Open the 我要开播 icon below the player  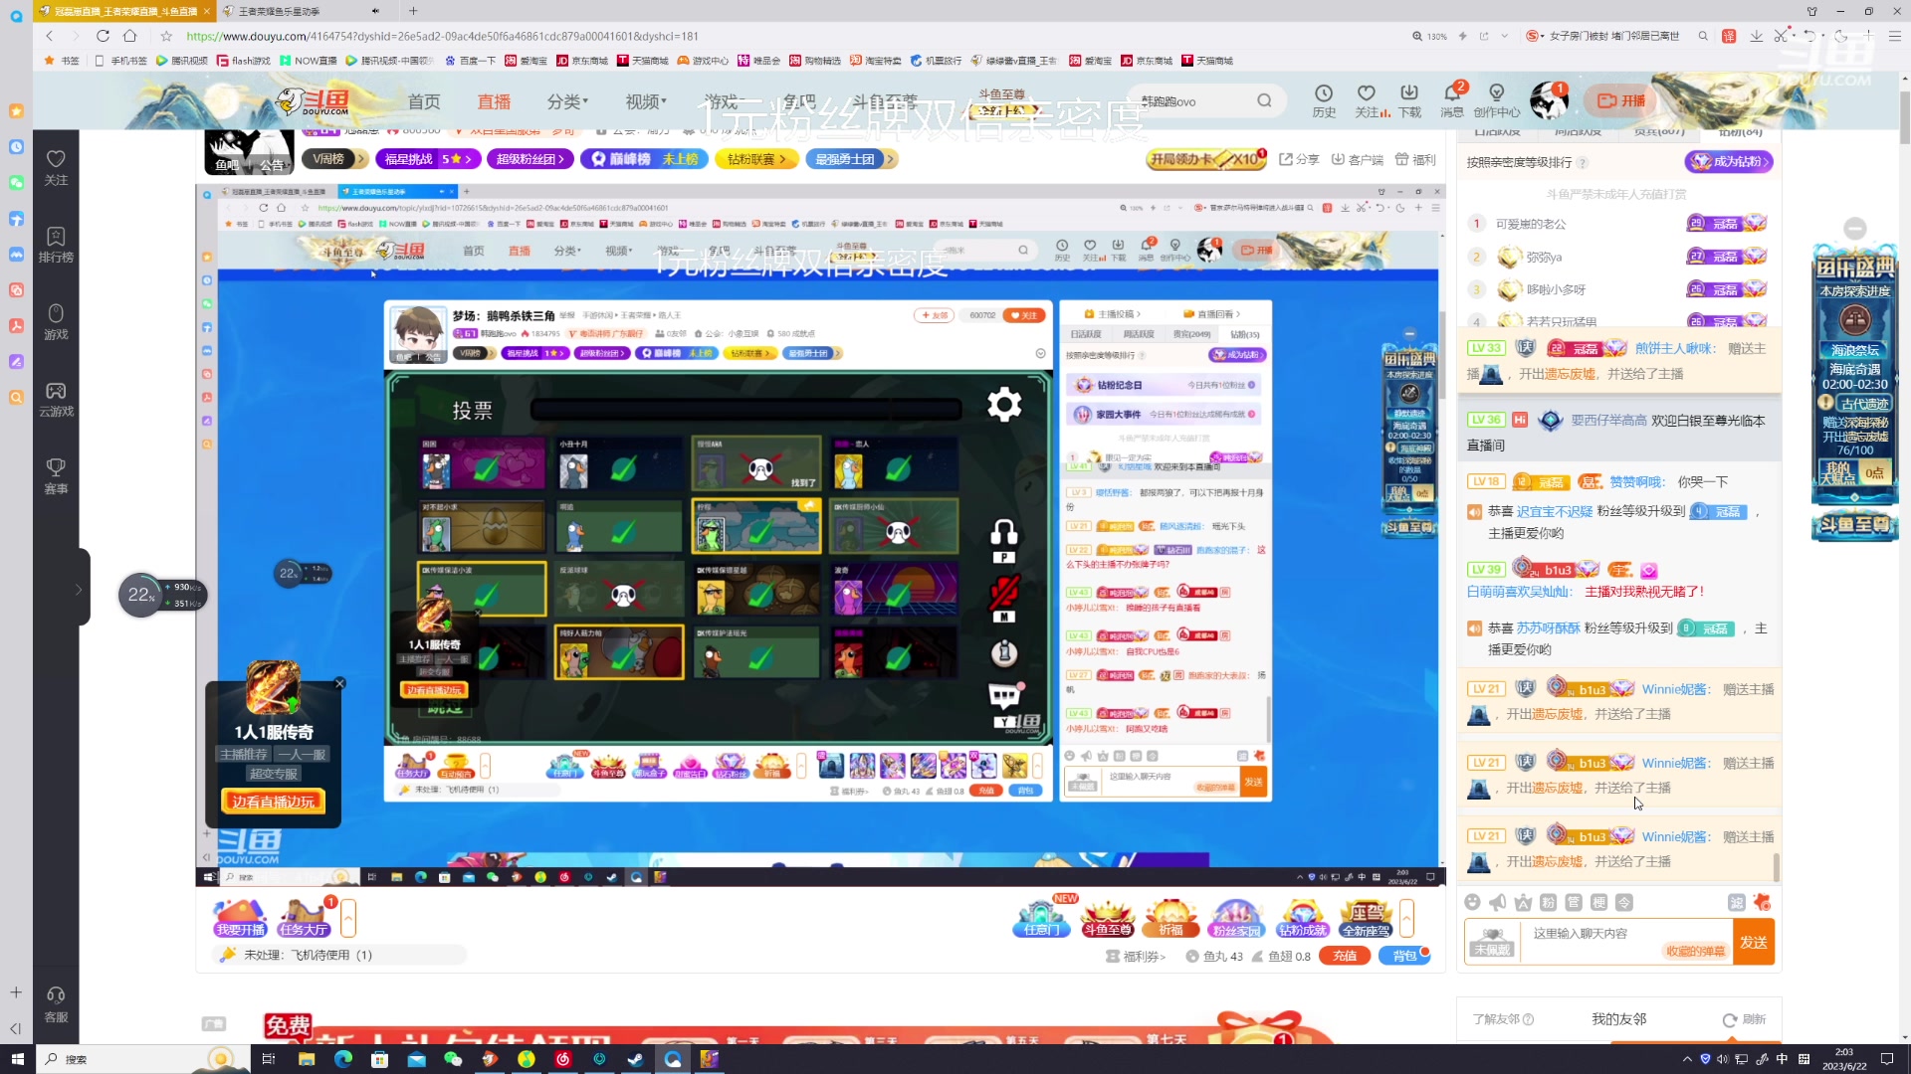tap(240, 918)
